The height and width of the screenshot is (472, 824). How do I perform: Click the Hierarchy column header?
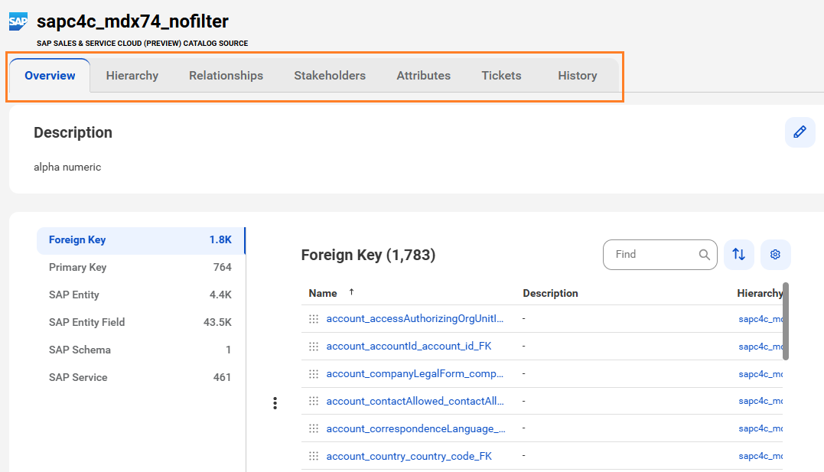pos(760,293)
